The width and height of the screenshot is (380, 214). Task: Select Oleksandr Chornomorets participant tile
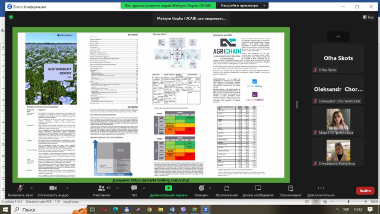338,90
